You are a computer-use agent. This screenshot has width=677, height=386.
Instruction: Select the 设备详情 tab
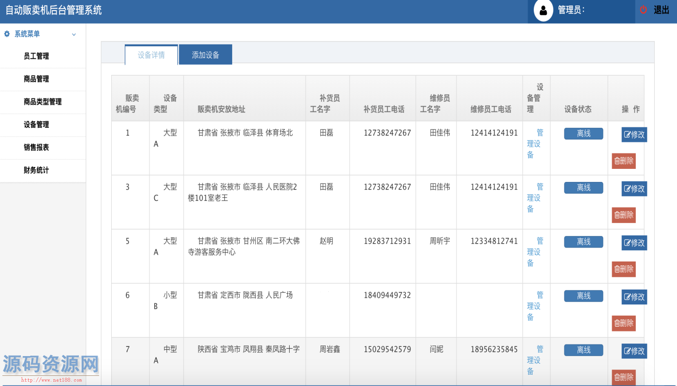151,55
